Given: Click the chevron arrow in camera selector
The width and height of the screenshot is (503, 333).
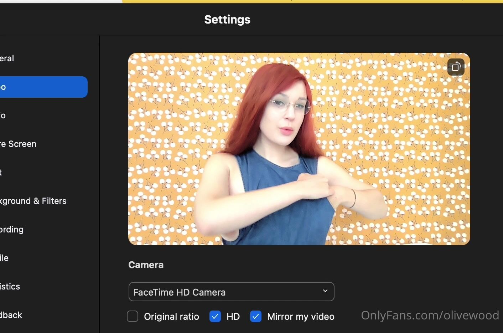Looking at the screenshot, I should [325, 291].
